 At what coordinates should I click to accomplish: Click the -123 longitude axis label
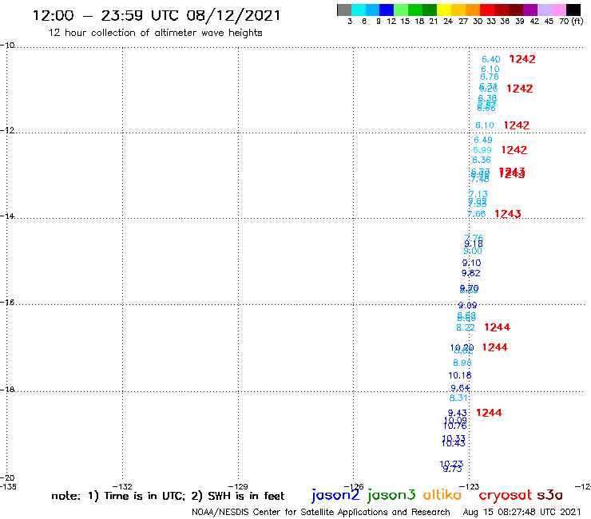[x=470, y=486]
